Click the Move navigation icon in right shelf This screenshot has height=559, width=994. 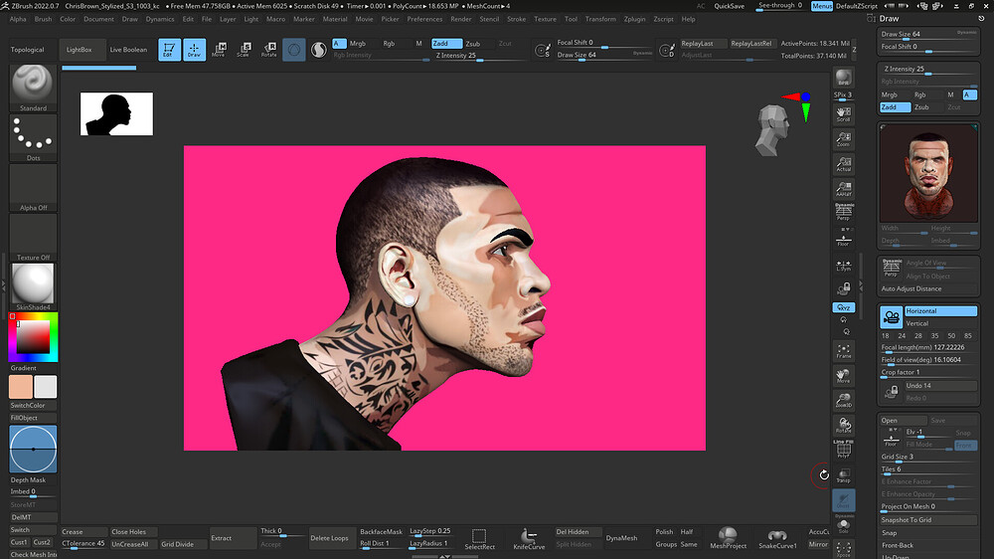[x=843, y=376]
